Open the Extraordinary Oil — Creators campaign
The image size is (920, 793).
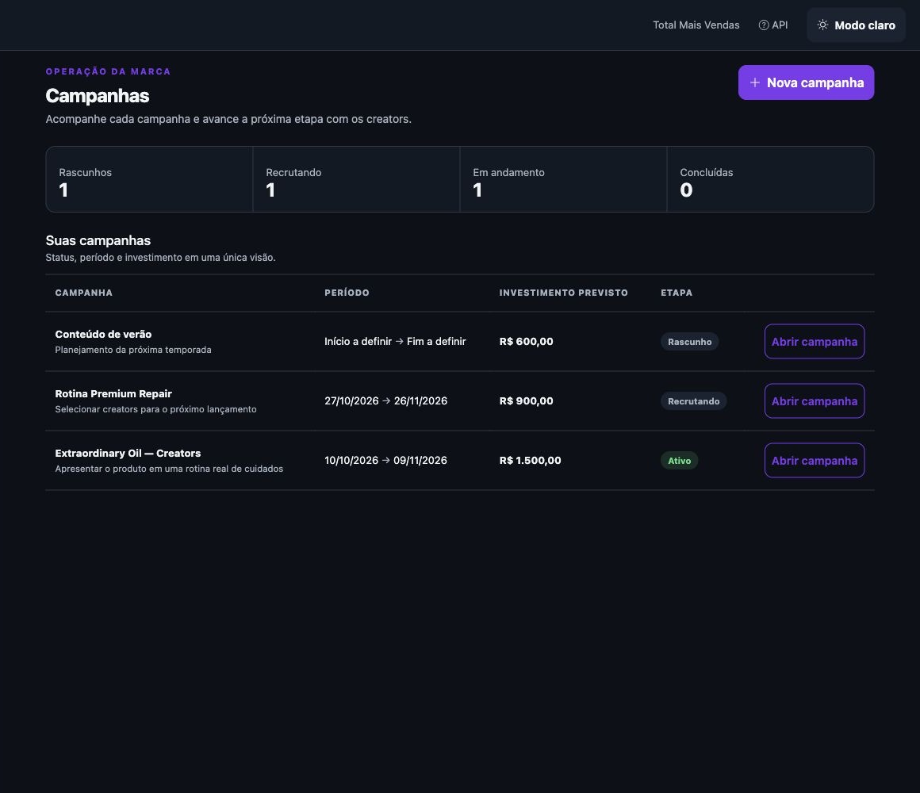[815, 461]
